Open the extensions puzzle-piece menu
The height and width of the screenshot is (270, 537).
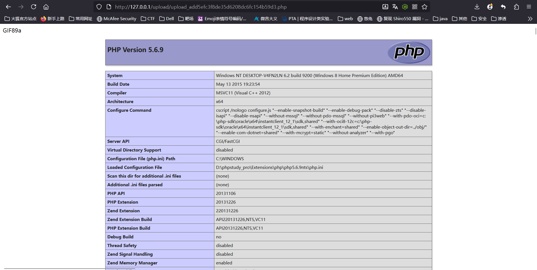click(516, 7)
